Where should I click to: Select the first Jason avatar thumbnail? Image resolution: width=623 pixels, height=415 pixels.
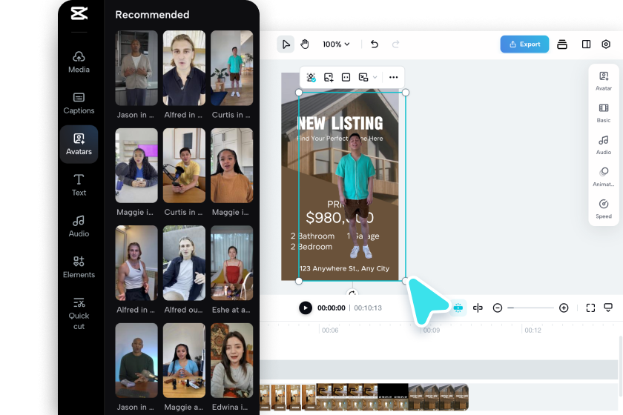point(136,68)
